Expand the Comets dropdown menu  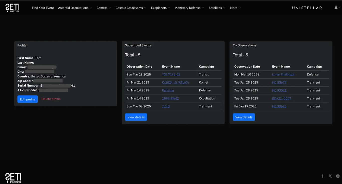103,8
